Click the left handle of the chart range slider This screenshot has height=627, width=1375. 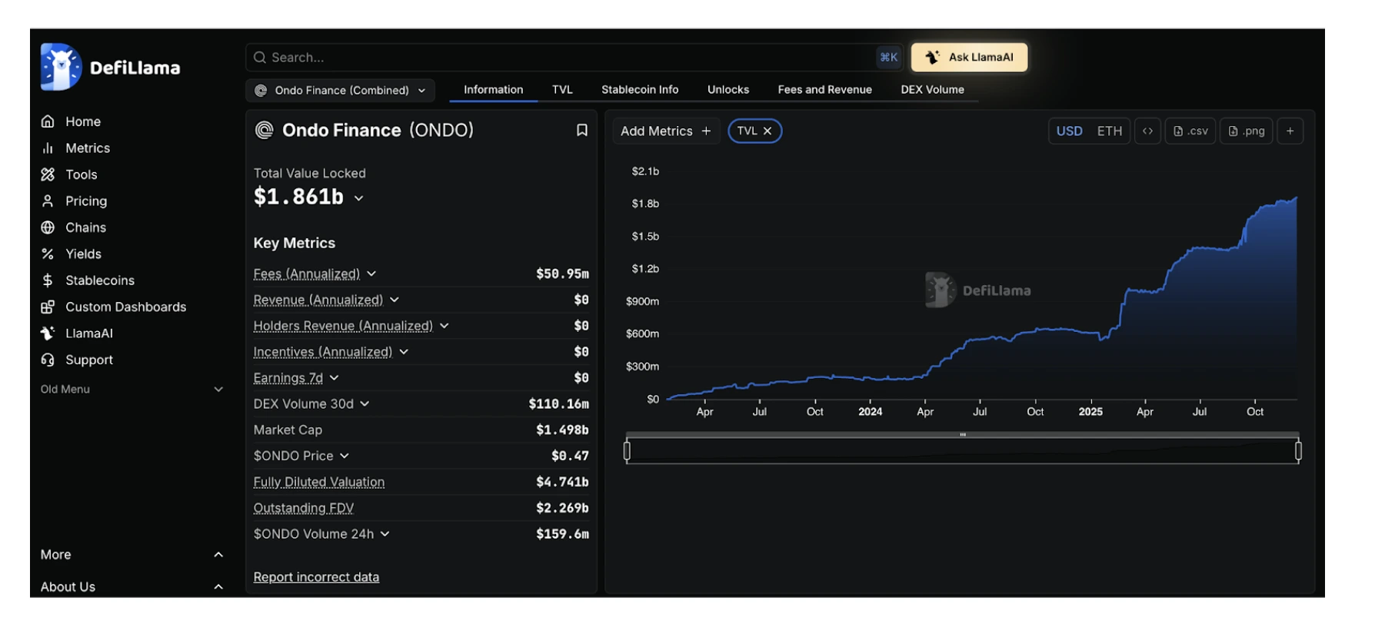pyautogui.click(x=627, y=451)
